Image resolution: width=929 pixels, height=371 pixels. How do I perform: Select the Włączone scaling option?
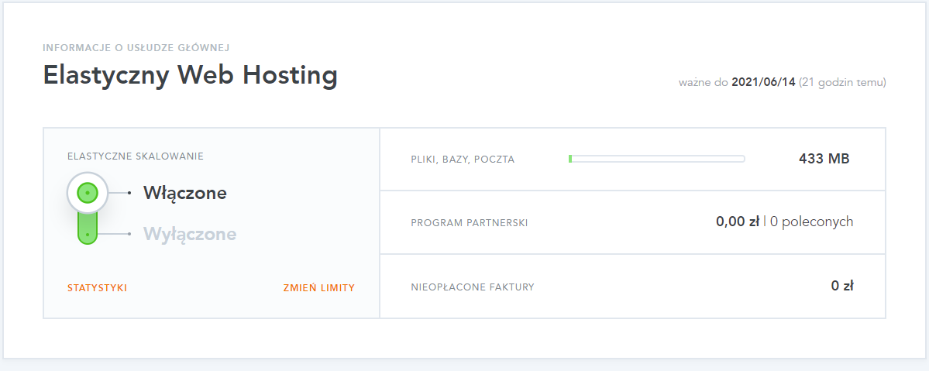pyautogui.click(x=185, y=193)
